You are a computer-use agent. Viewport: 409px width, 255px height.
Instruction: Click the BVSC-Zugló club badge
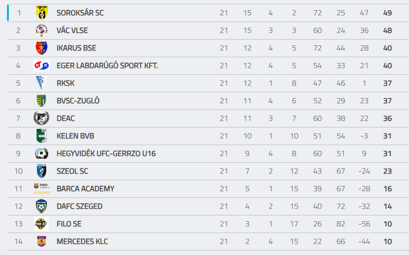tap(41, 101)
